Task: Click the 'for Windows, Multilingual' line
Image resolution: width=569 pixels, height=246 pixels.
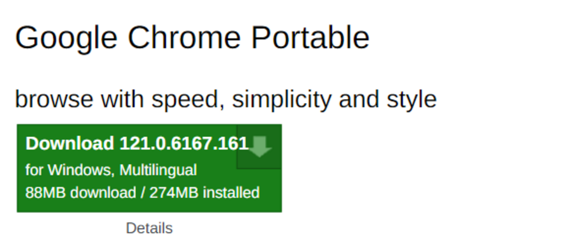Action: (x=111, y=170)
